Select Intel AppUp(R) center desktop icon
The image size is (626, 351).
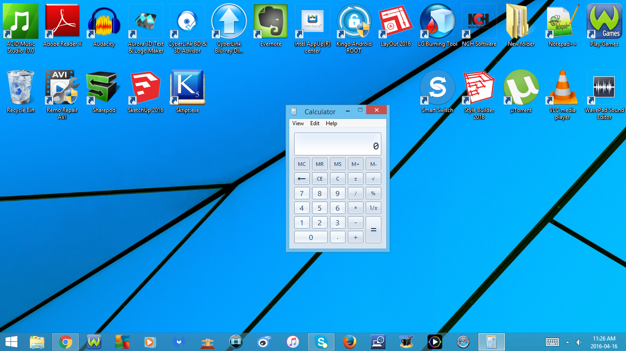point(313,21)
